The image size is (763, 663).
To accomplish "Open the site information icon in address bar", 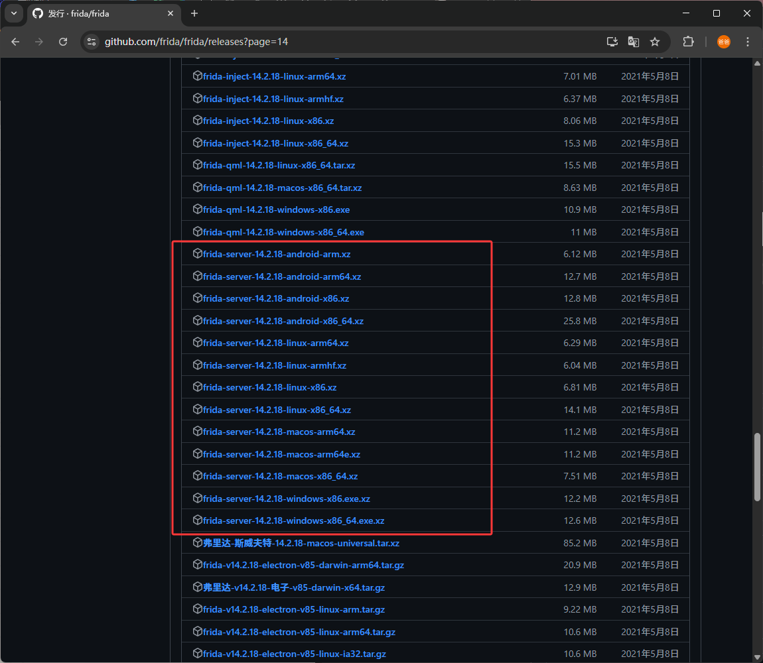I will point(92,42).
